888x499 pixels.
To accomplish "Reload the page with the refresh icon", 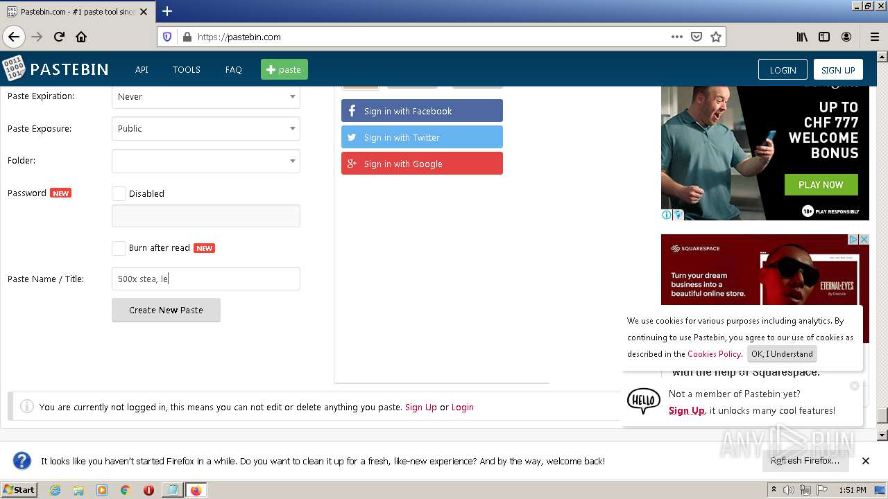I will click(59, 37).
